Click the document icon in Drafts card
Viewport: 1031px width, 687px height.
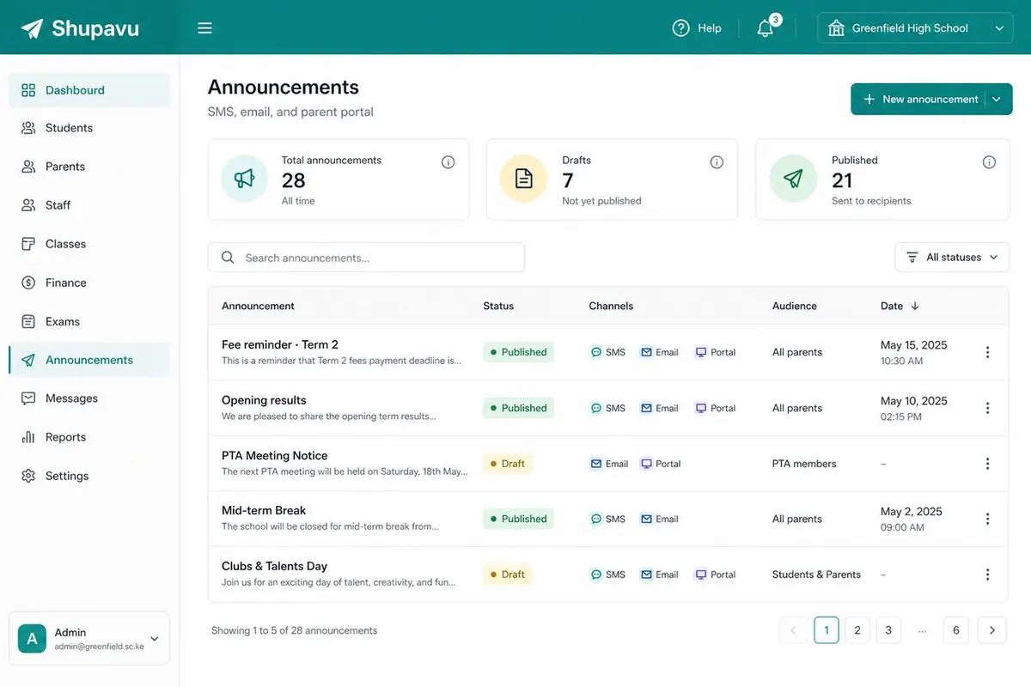523,179
